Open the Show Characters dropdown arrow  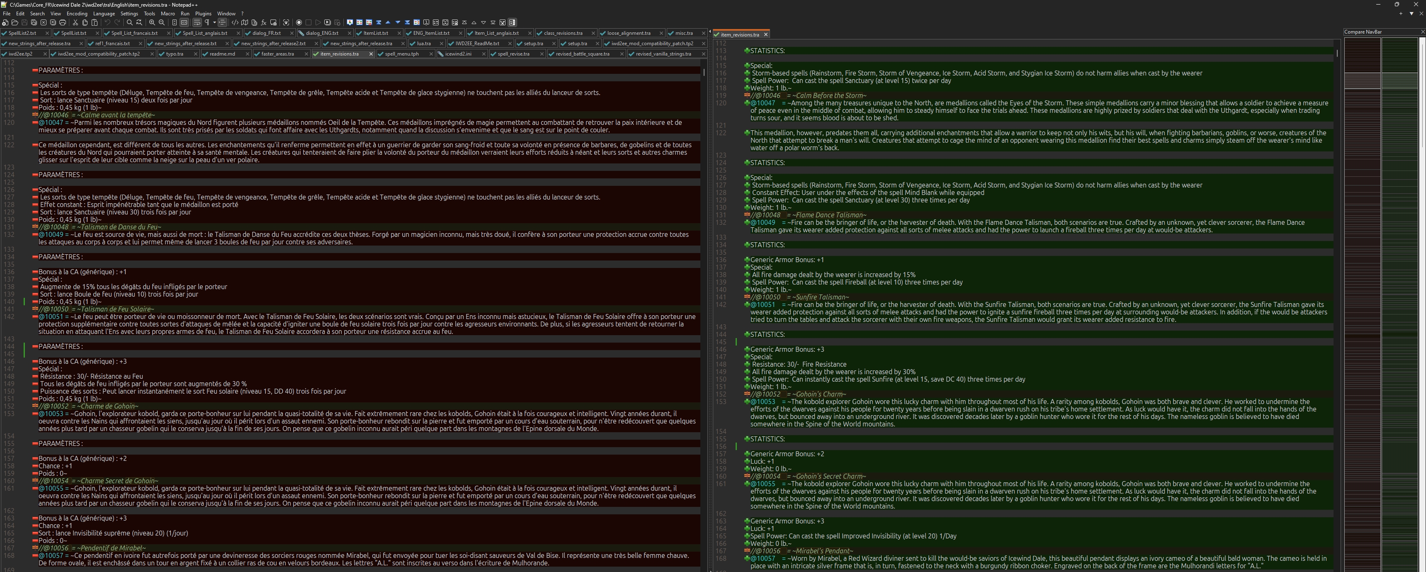coord(214,23)
